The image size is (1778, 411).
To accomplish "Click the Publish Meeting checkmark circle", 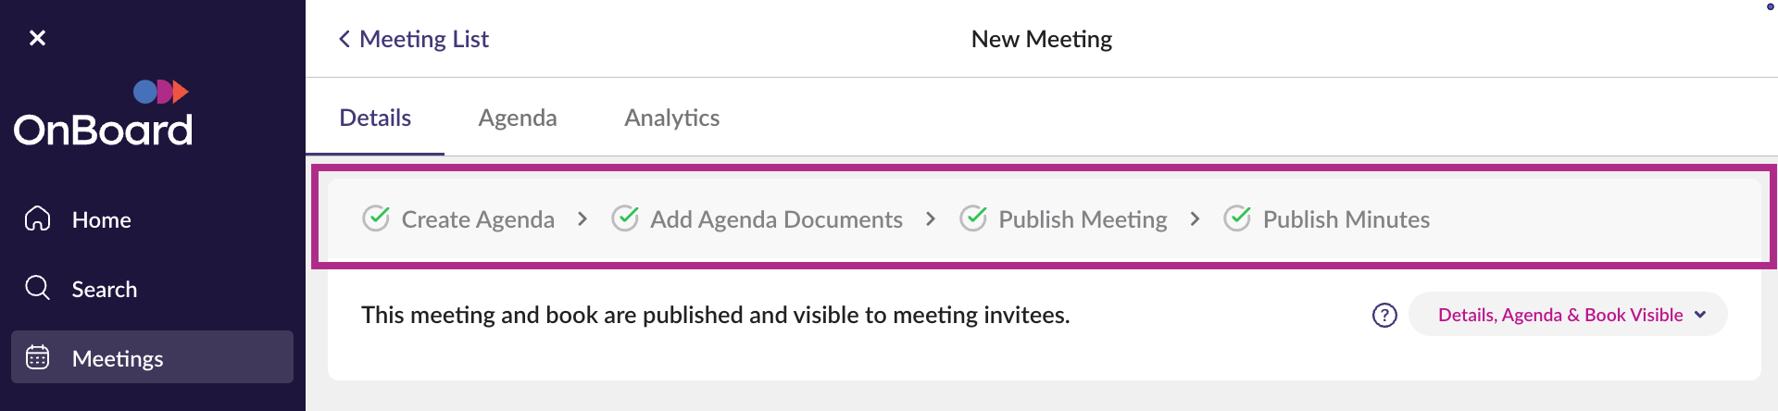I will pyautogui.click(x=973, y=218).
